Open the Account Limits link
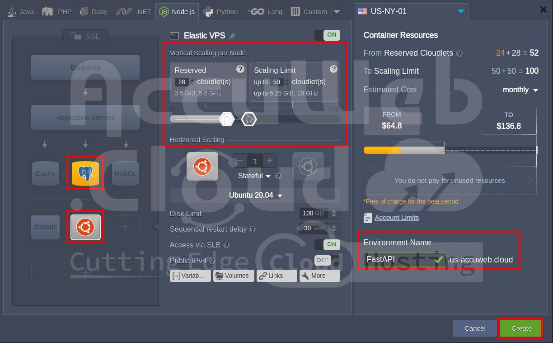This screenshot has width=553, height=343. (396, 218)
